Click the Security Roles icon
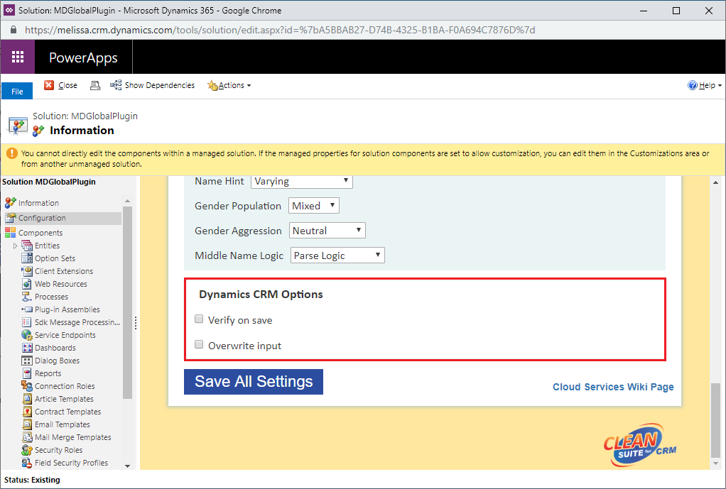 pos(27,450)
